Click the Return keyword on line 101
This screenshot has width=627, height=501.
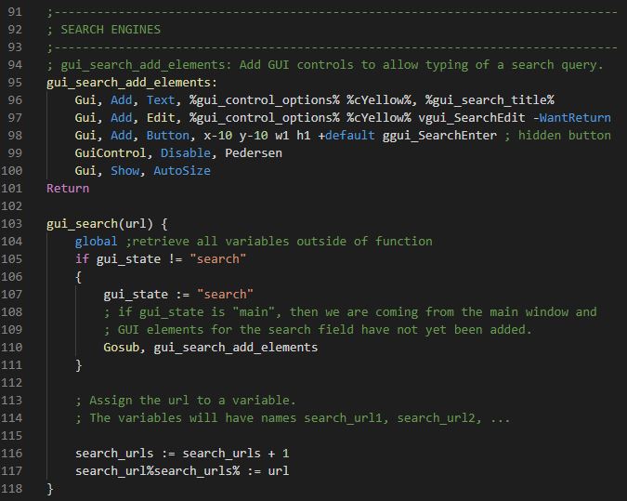pos(68,188)
